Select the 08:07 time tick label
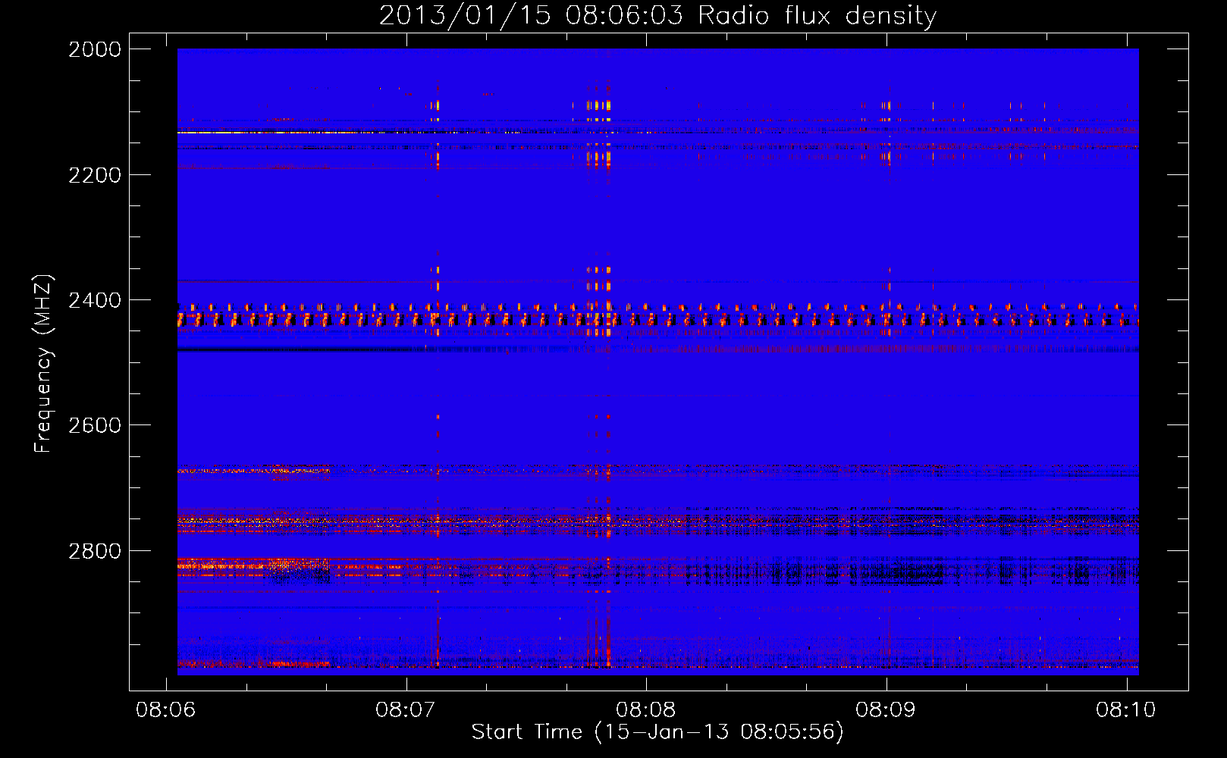This screenshot has height=758, width=1227. tap(406, 709)
